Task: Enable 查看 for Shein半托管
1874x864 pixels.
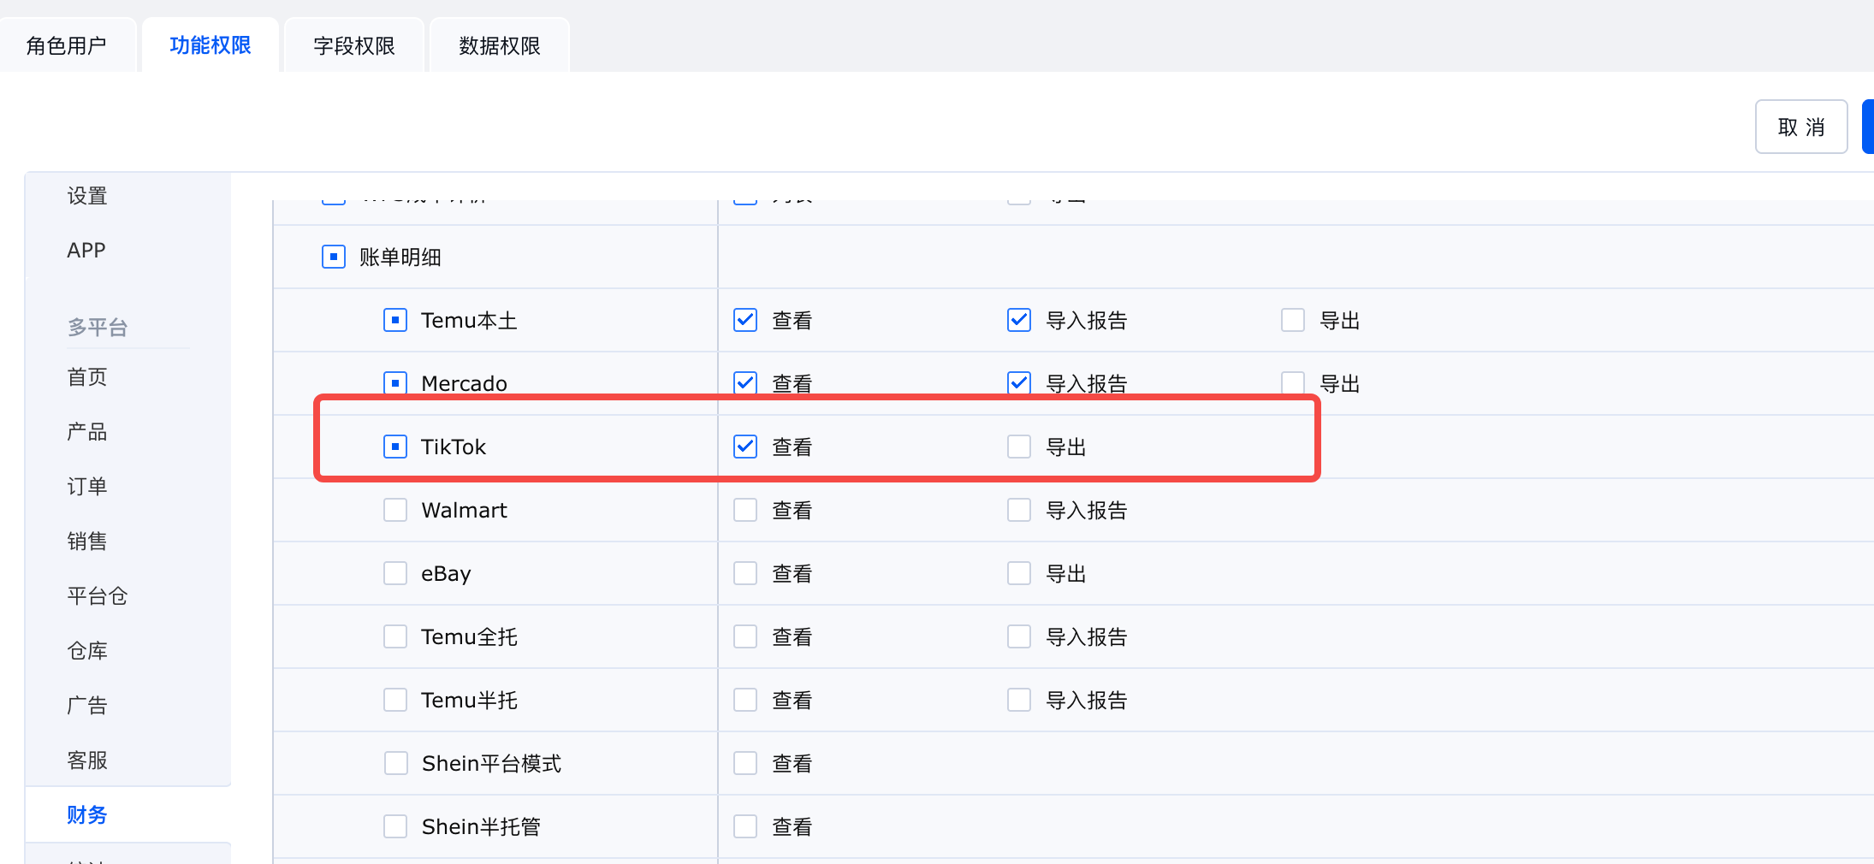Action: (x=745, y=826)
